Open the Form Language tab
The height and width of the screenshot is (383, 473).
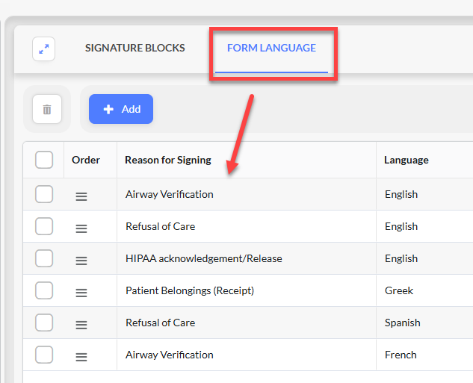(x=271, y=48)
